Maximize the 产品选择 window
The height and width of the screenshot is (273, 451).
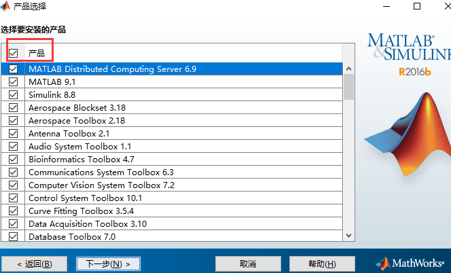click(417, 6)
